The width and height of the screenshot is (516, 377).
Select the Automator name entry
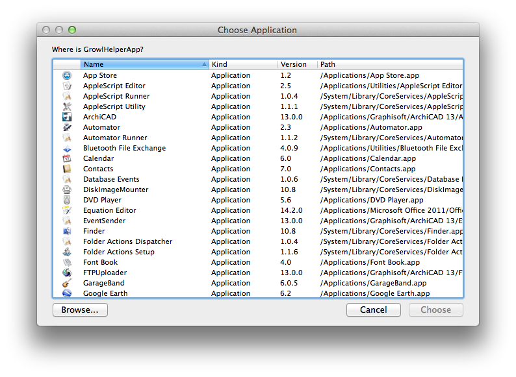(x=101, y=127)
